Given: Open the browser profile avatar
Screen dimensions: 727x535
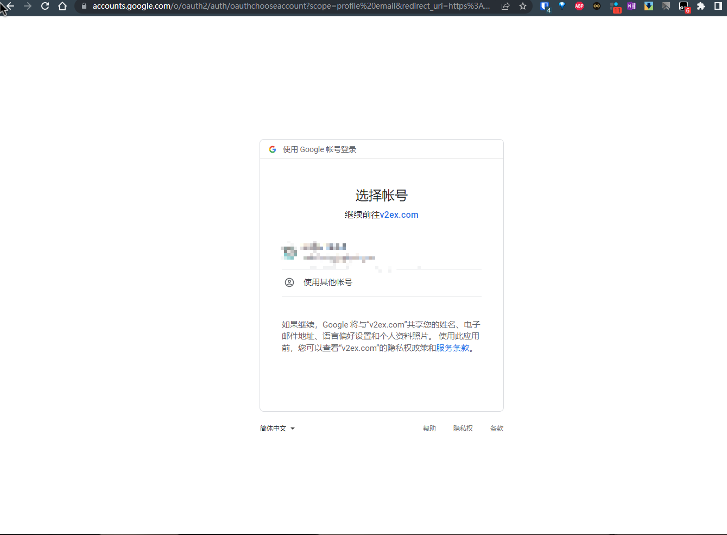Looking at the screenshot, I should 718,6.
